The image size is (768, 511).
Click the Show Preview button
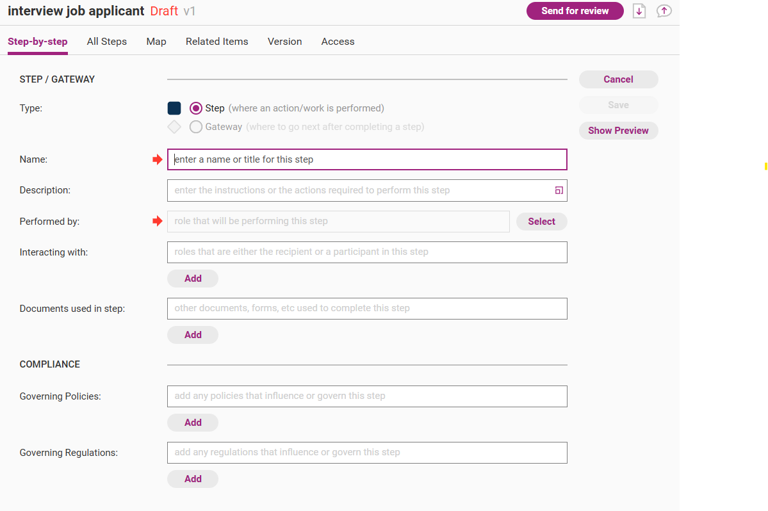coord(618,131)
